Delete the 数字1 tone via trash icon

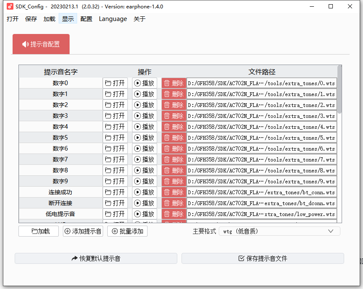pyautogui.click(x=167, y=94)
